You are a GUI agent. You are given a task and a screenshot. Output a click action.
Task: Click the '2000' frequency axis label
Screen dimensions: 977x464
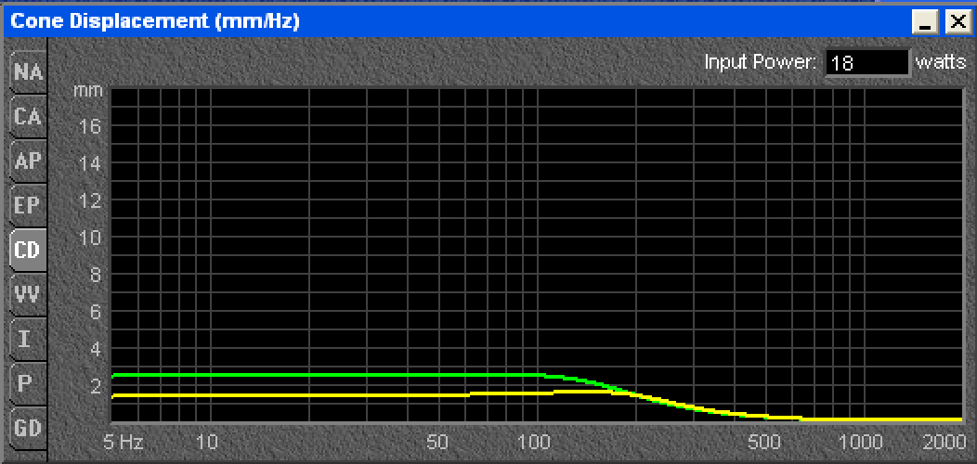944,443
